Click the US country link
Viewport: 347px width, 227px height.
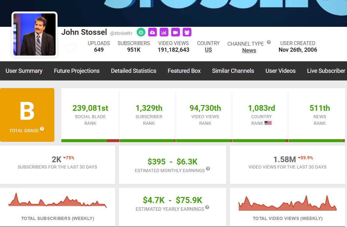pyautogui.click(x=208, y=50)
